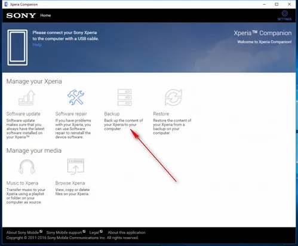Minimize the Xperia Companion window

coord(265,4)
